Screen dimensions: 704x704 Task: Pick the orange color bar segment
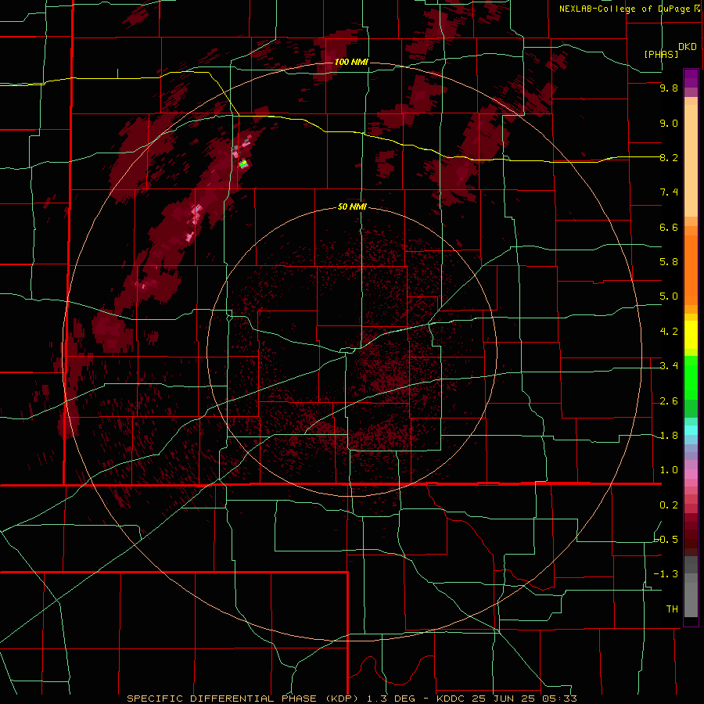coord(691,271)
